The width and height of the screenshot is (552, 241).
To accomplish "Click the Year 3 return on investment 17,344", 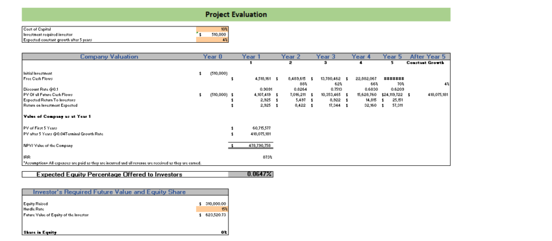I will point(337,105).
